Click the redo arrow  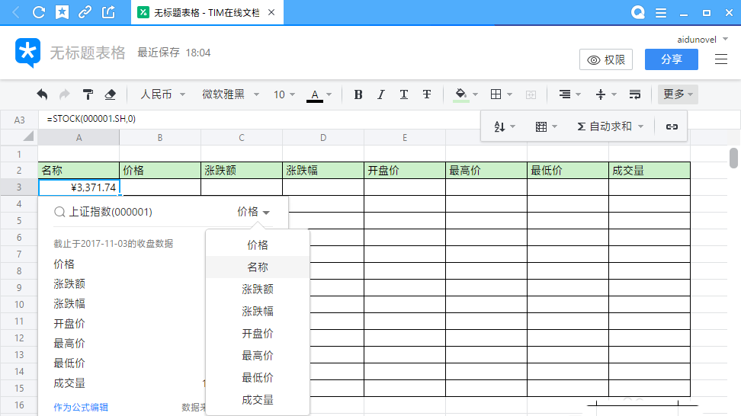pyautogui.click(x=64, y=94)
